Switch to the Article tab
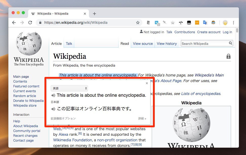The width and height of the screenshot is (246, 155). point(56,44)
